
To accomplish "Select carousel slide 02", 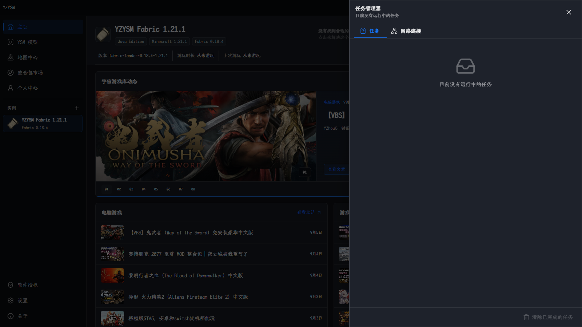I will click(119, 189).
